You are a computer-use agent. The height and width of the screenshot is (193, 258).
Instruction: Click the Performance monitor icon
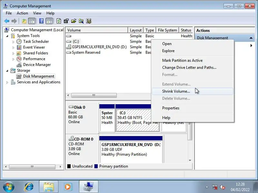click(x=19, y=59)
